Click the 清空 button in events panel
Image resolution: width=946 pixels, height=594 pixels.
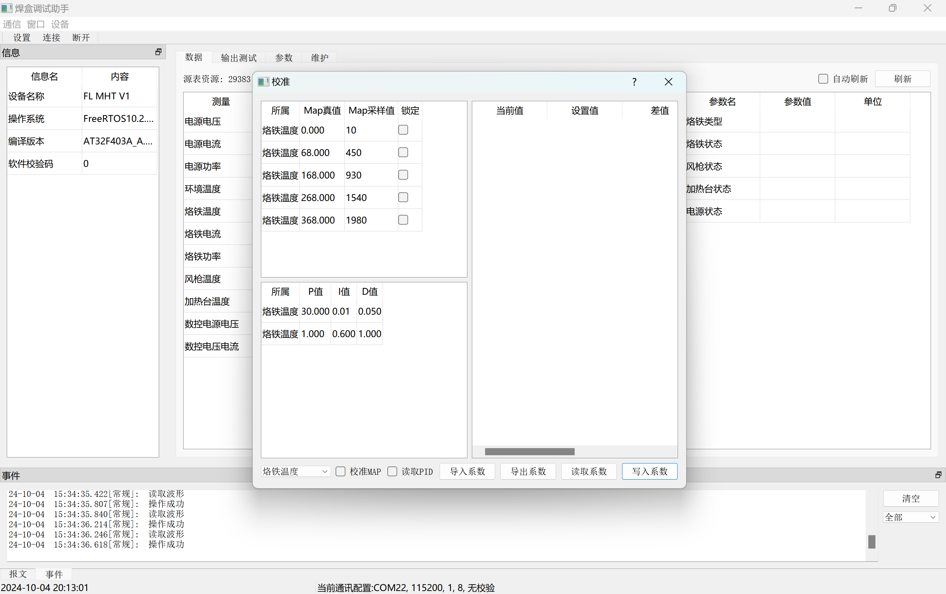[x=911, y=498]
